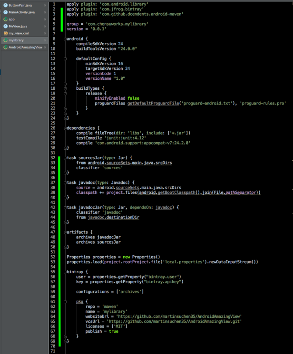Click the gradle icon beside AndroidAmazingView tab
Viewport: 293px width, 354px height.
[5, 47]
